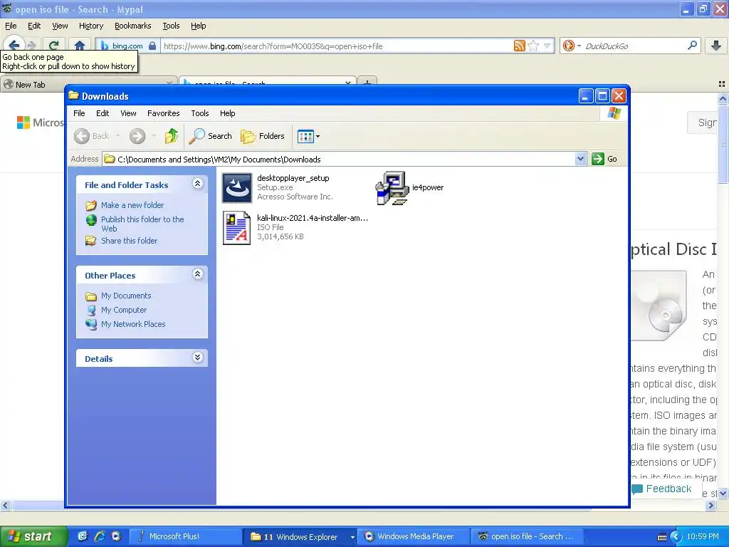Open the Bookmarks menu in Mypal
The image size is (729, 547).
[x=132, y=26]
